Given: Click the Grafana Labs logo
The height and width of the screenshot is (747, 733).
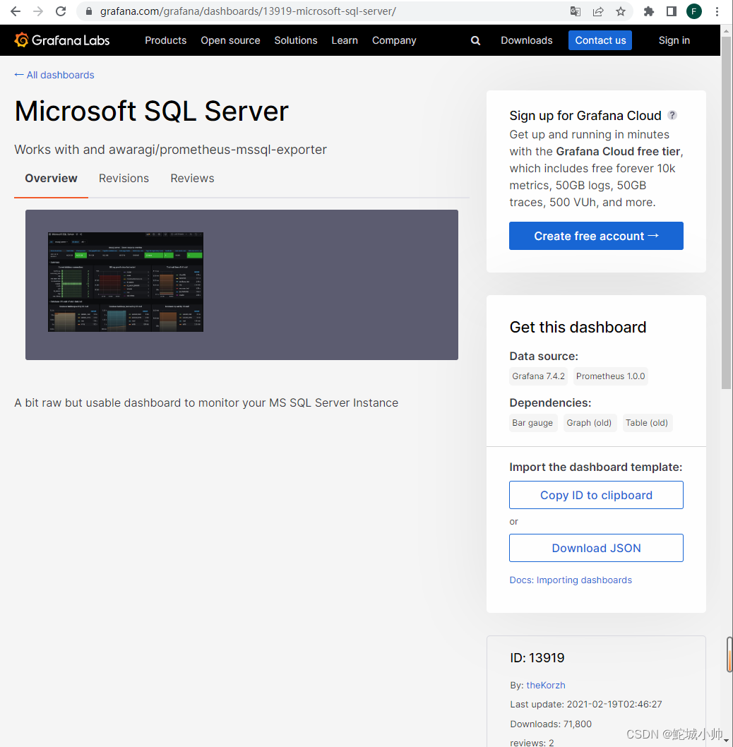Looking at the screenshot, I should (62, 40).
